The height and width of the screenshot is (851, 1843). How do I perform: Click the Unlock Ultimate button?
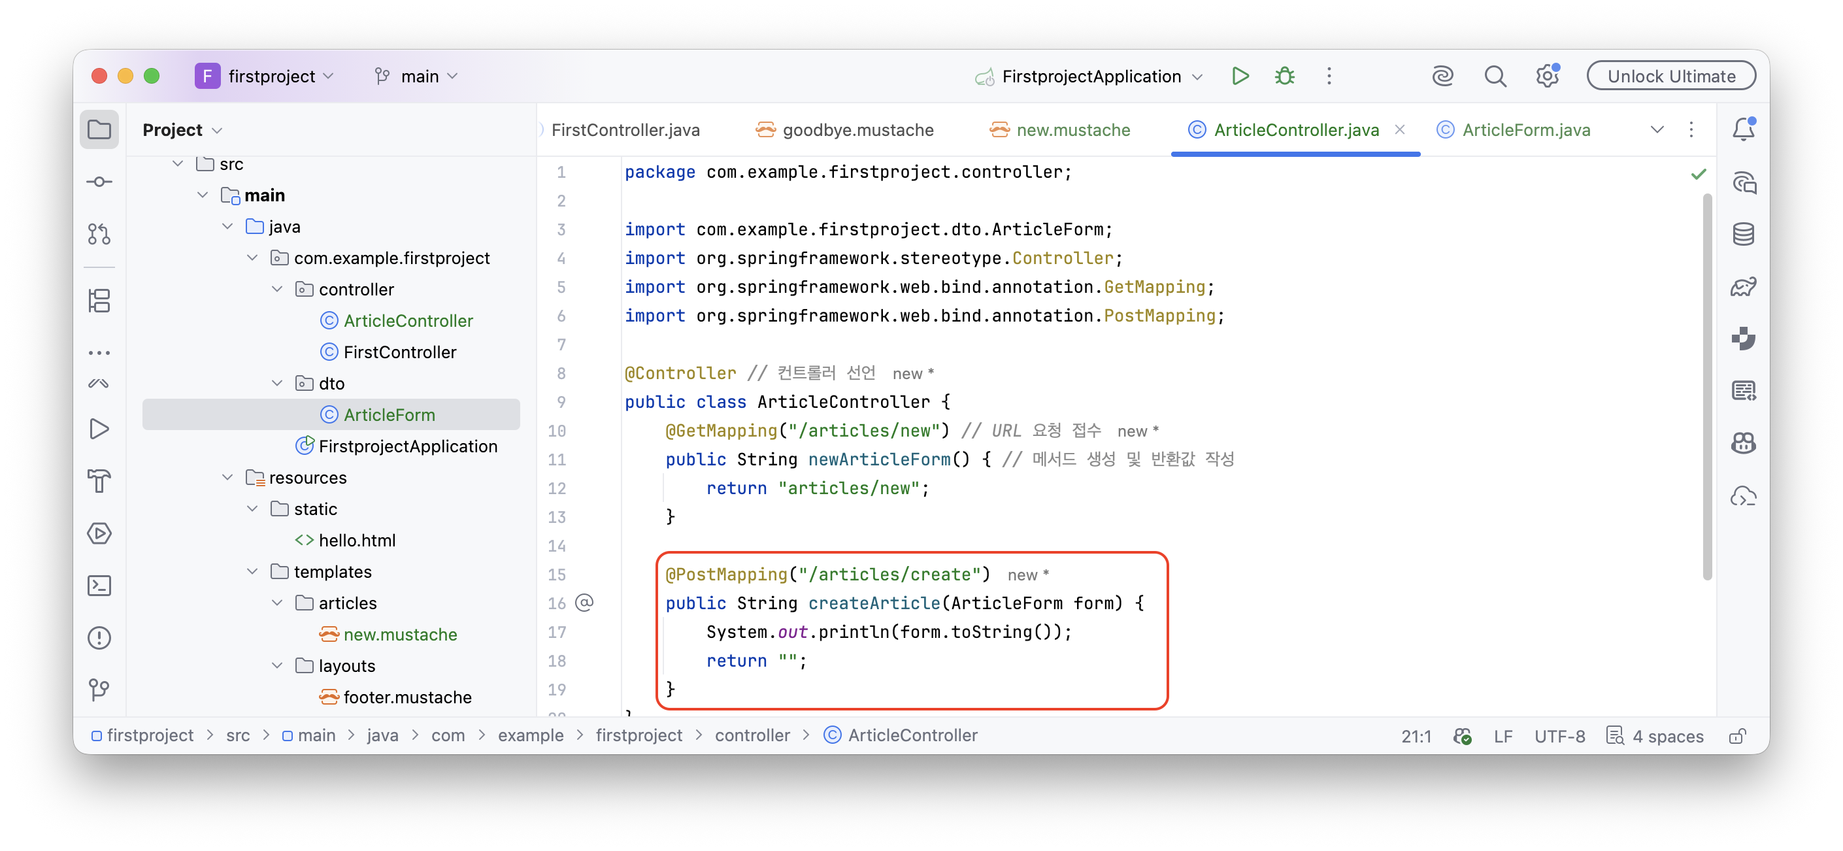pos(1670,76)
